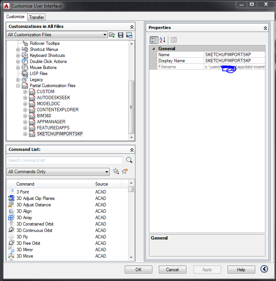
Task: Open the All Customization Files dropdown
Action: (x=105, y=35)
